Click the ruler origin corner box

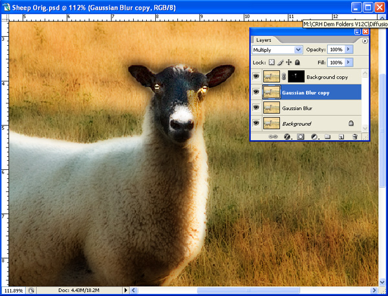[5, 17]
